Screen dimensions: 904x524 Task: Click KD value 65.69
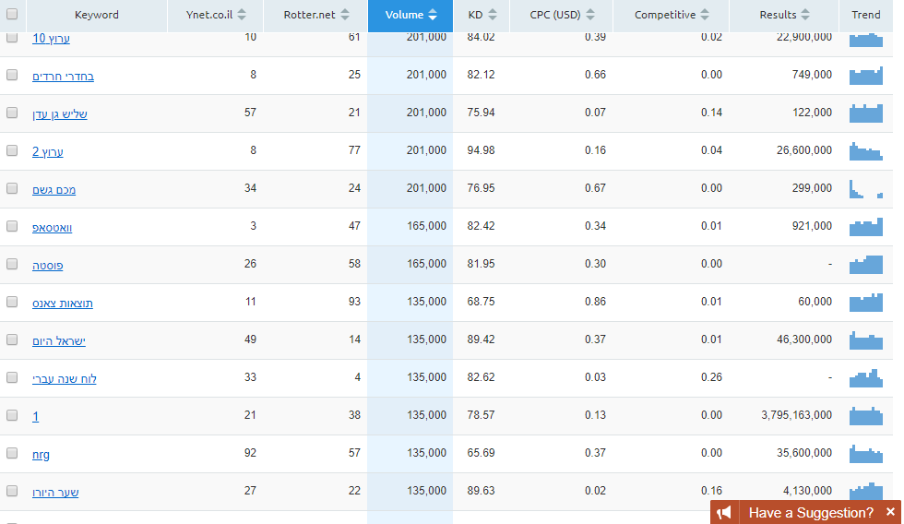pos(481,453)
